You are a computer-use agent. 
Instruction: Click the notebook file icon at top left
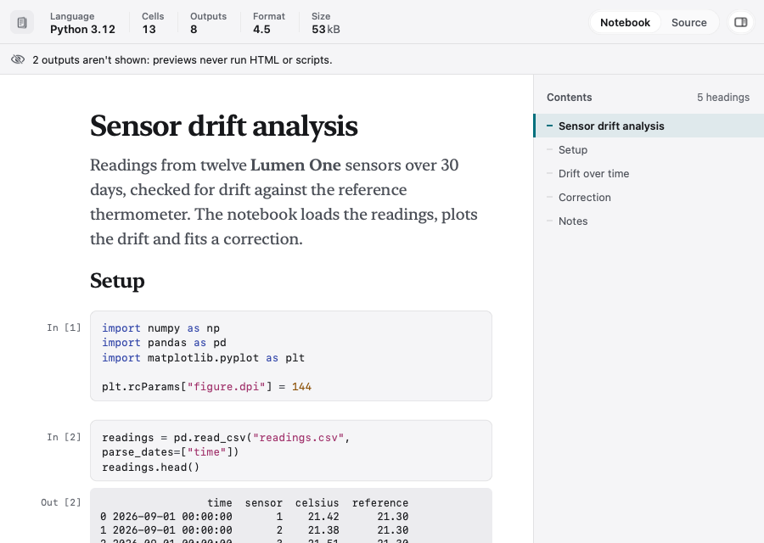22,22
